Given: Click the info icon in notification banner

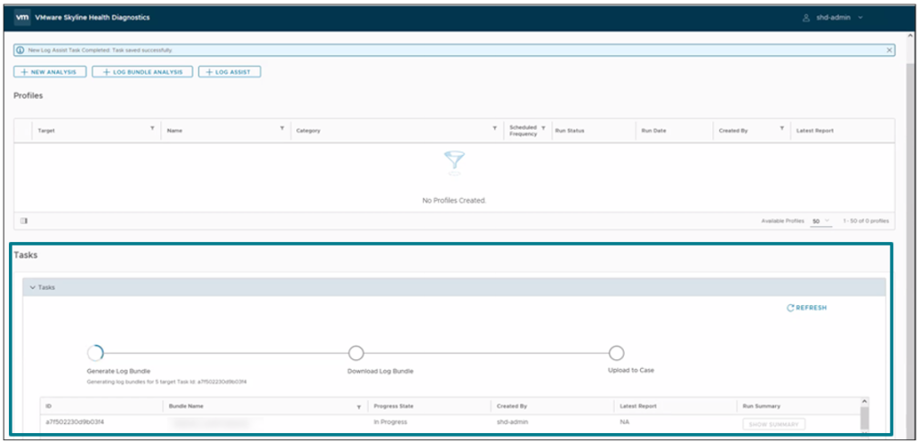Looking at the screenshot, I should (21, 50).
